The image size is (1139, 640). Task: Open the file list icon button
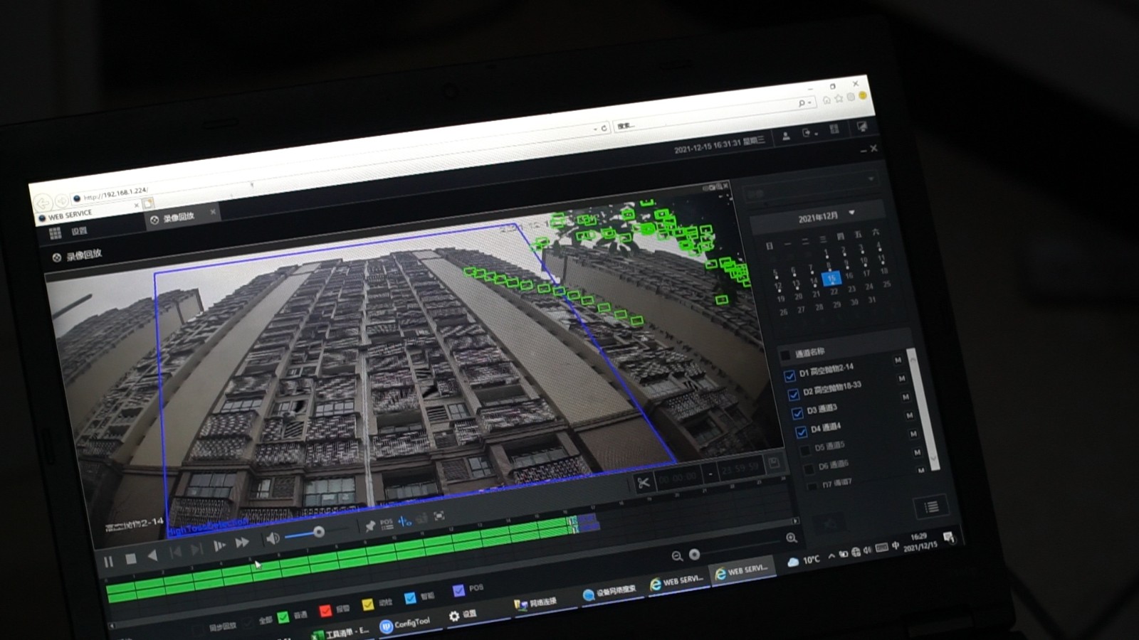point(931,507)
